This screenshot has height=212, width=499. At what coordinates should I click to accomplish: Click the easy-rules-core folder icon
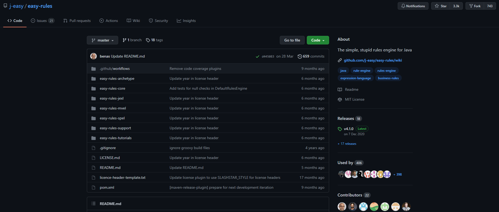(94, 89)
